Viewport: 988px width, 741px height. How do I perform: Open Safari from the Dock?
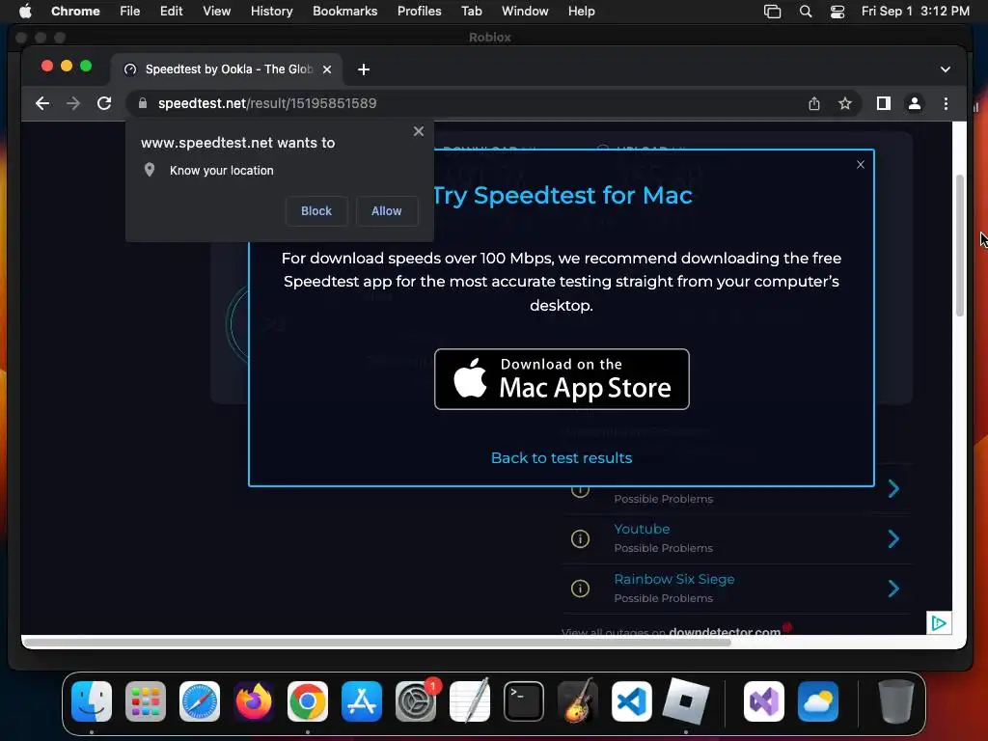(x=200, y=701)
